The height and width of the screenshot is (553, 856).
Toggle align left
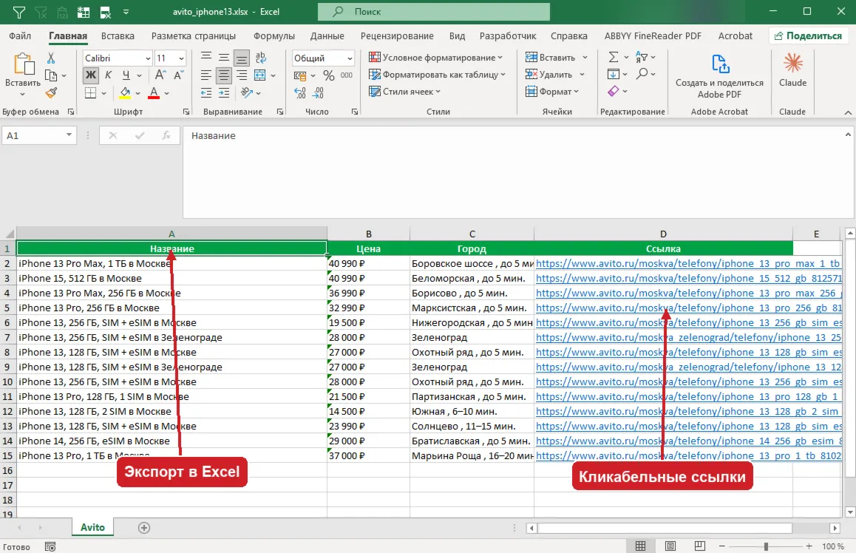pos(205,75)
